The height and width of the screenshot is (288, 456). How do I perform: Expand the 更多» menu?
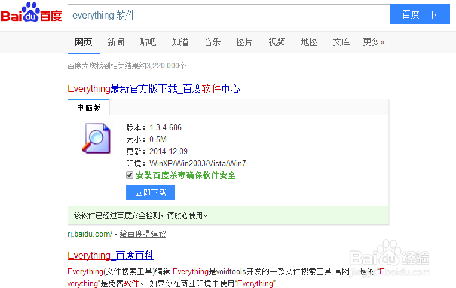[374, 42]
